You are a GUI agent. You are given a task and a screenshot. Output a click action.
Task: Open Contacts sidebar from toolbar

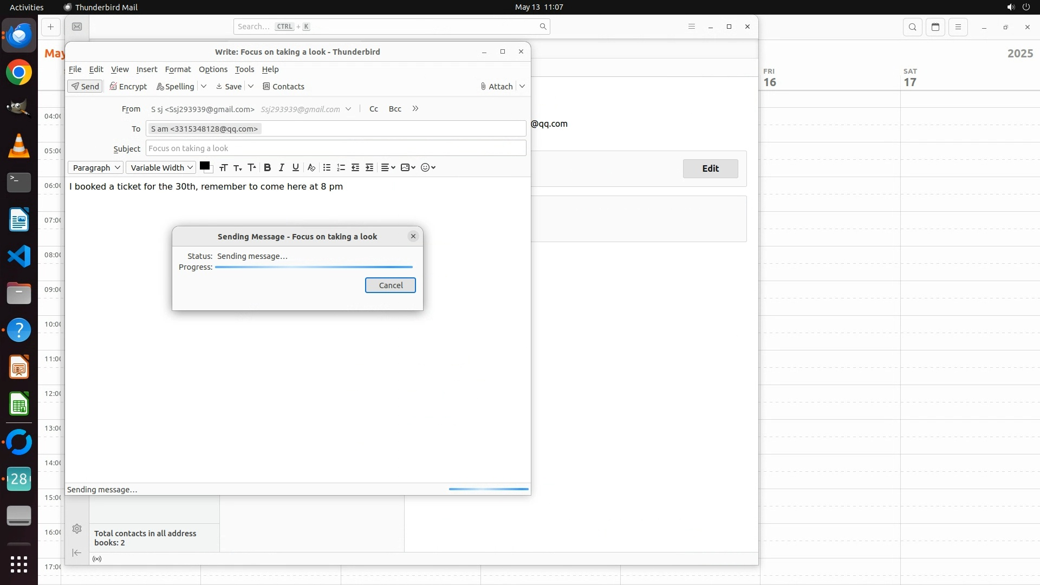[283, 87]
